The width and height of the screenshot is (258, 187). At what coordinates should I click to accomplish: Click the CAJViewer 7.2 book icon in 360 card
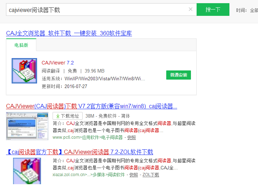point(24,71)
